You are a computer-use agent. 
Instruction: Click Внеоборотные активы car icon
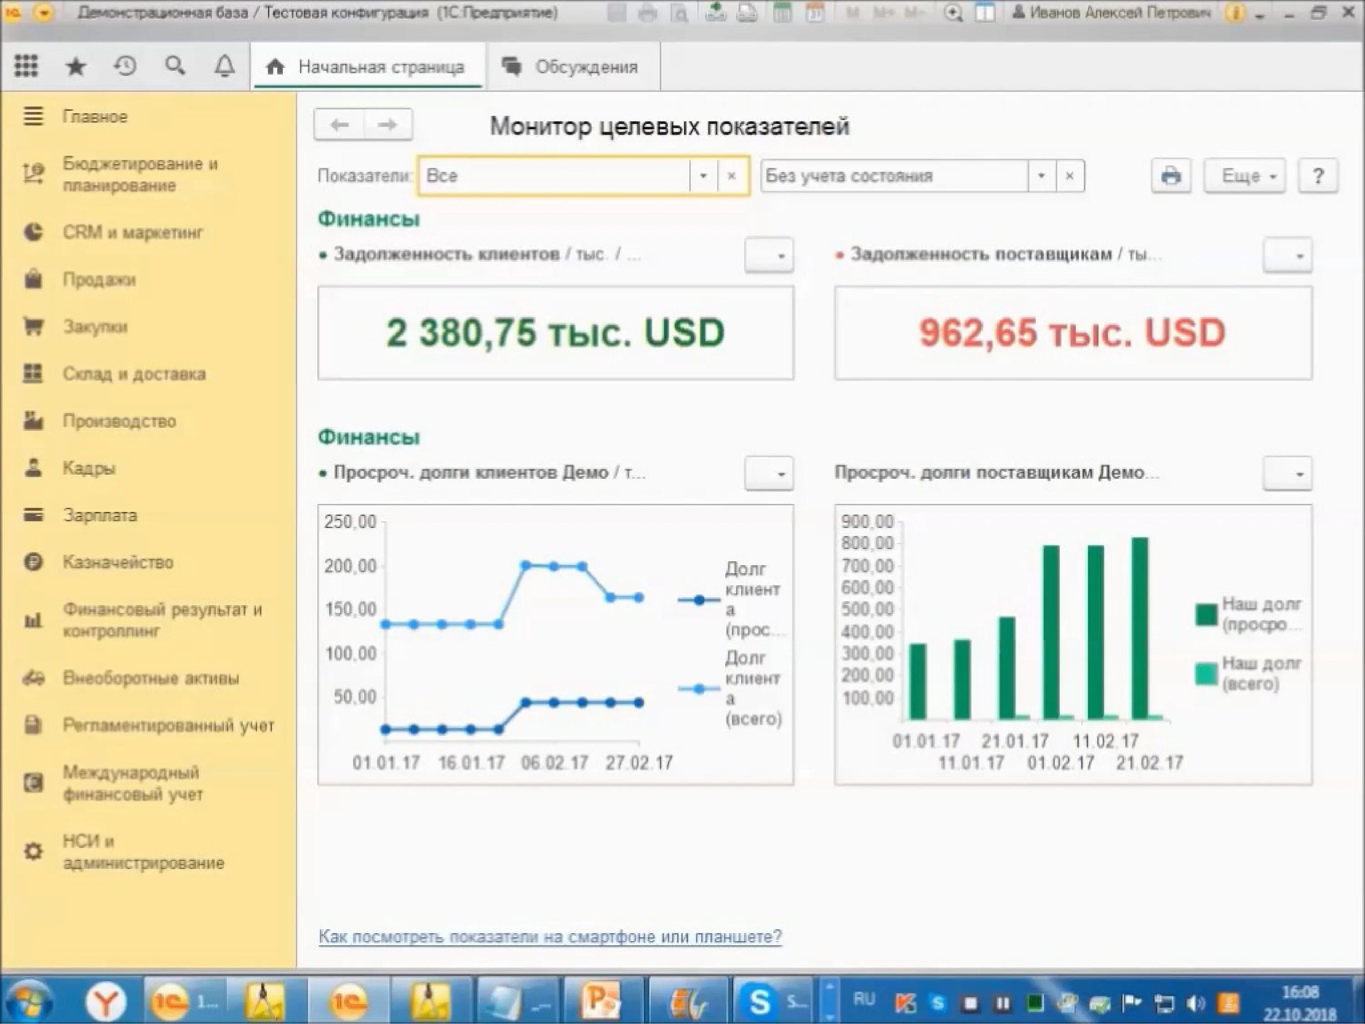pos(33,678)
